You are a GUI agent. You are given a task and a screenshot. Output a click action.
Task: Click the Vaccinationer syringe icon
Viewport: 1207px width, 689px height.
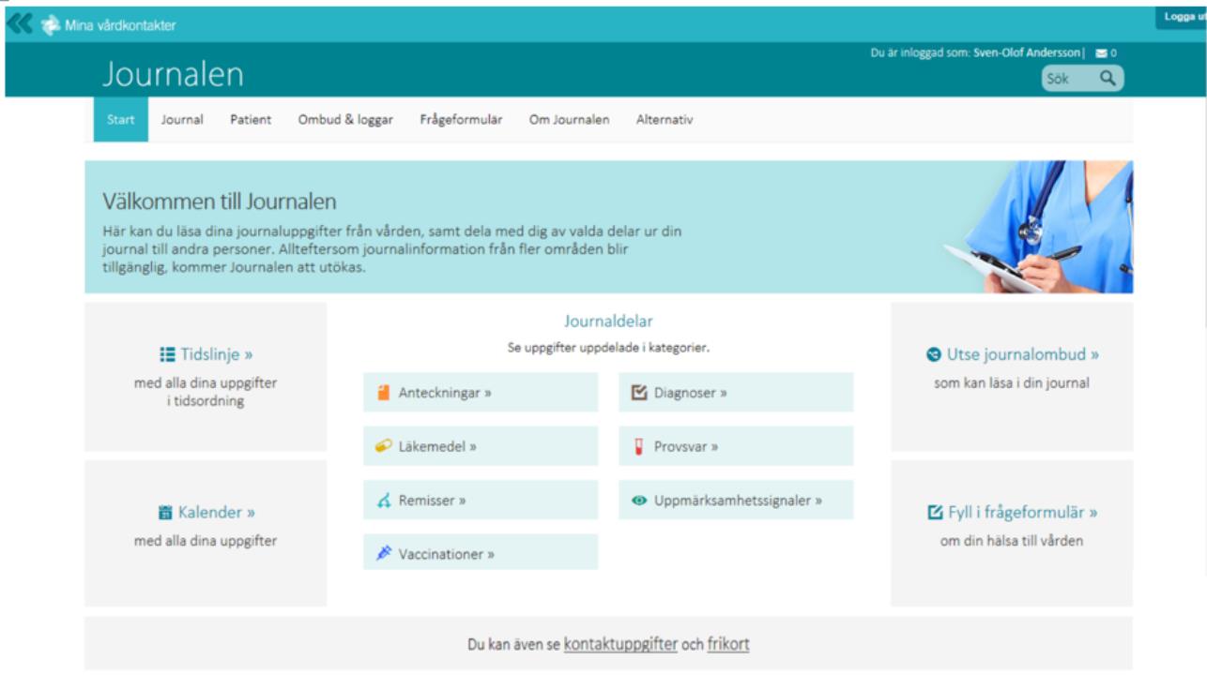pyautogui.click(x=383, y=554)
